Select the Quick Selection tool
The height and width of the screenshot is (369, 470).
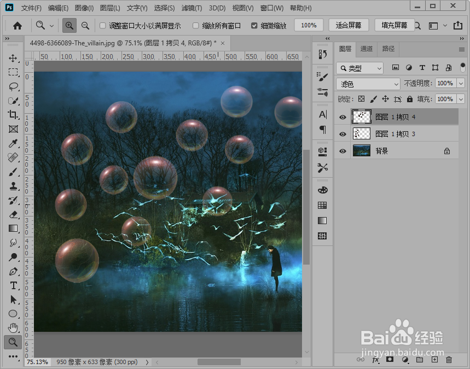(x=13, y=101)
